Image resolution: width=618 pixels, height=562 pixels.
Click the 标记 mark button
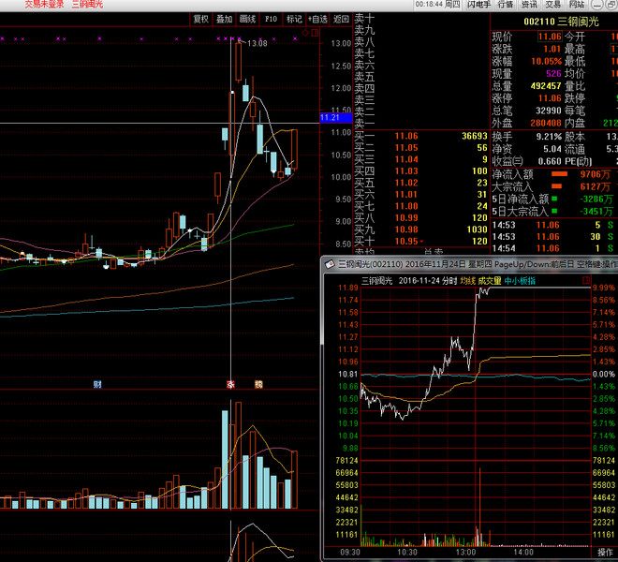(x=294, y=19)
